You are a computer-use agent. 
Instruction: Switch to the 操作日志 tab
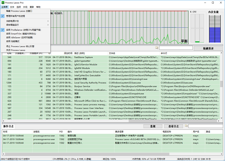pos(8,126)
